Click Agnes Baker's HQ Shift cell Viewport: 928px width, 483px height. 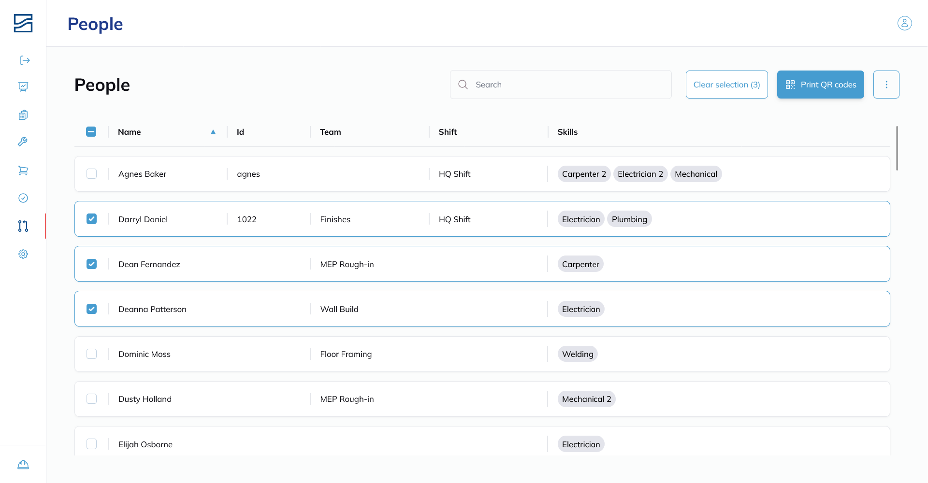tap(455, 174)
